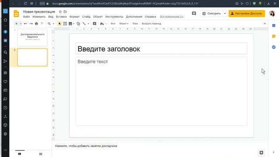Image resolution: width=279 pixels, height=157 pixels.
Task: Click the Тема theme button
Action: coord(135,24)
